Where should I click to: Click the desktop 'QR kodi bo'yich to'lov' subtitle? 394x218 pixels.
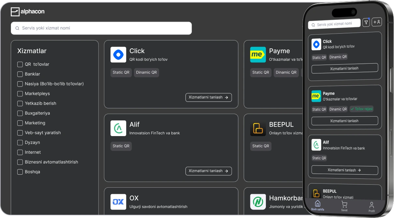(149, 59)
